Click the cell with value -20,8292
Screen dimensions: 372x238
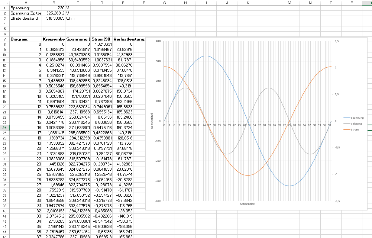(123, 180)
